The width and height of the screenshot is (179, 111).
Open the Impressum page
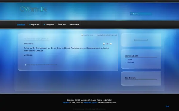point(74,25)
